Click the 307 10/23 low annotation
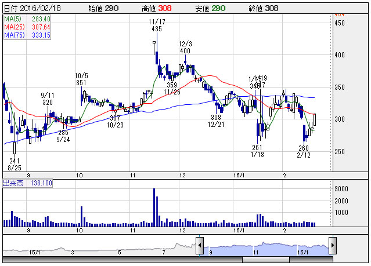Screen dimensions: 371x266 tap(115, 122)
